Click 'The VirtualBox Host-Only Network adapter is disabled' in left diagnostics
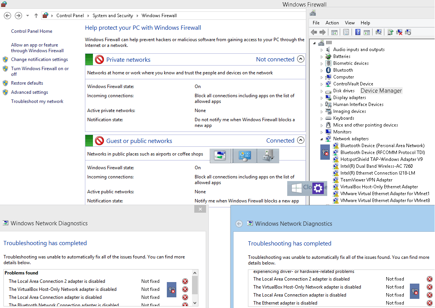 62,289
